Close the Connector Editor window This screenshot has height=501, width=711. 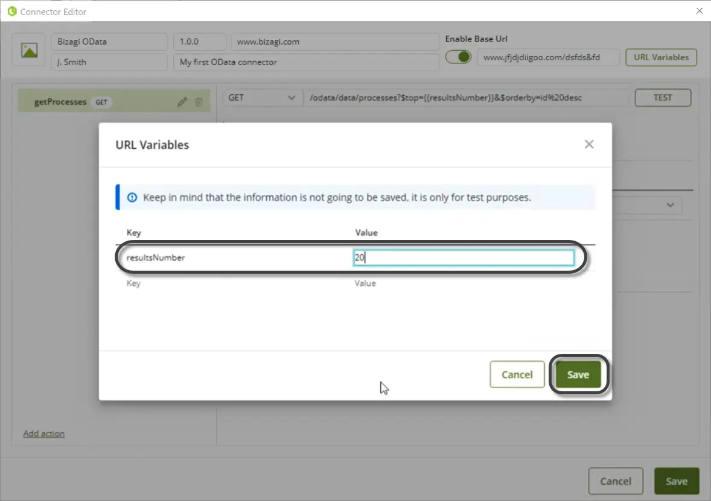[x=699, y=11]
